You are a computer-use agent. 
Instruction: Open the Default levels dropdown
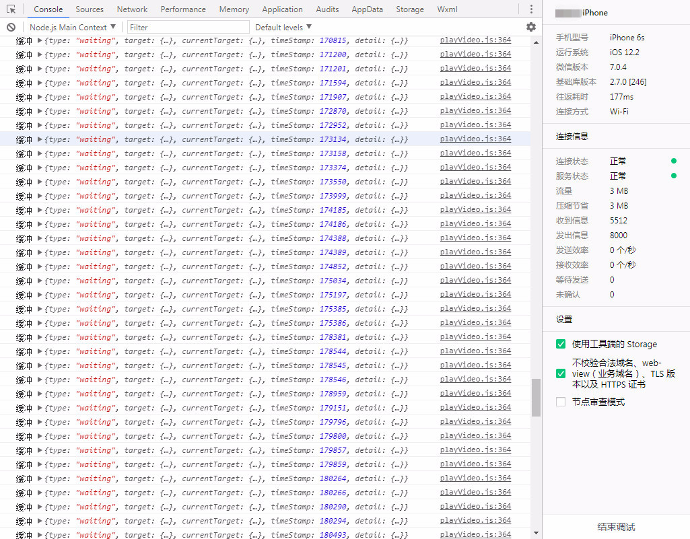coord(283,28)
